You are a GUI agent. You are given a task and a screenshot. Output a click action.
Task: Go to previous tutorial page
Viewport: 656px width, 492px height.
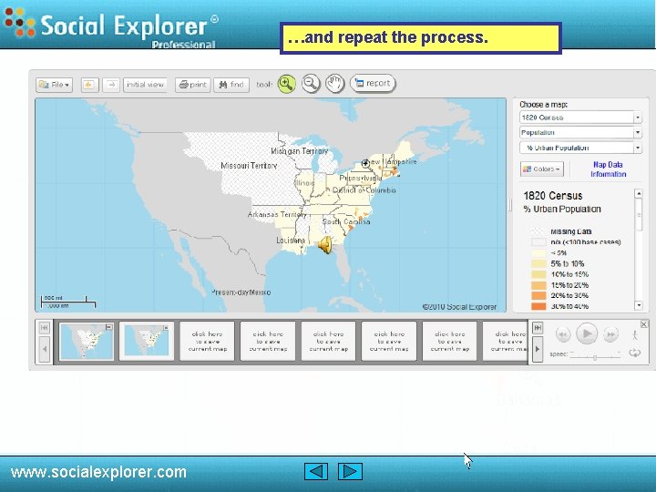point(316,472)
